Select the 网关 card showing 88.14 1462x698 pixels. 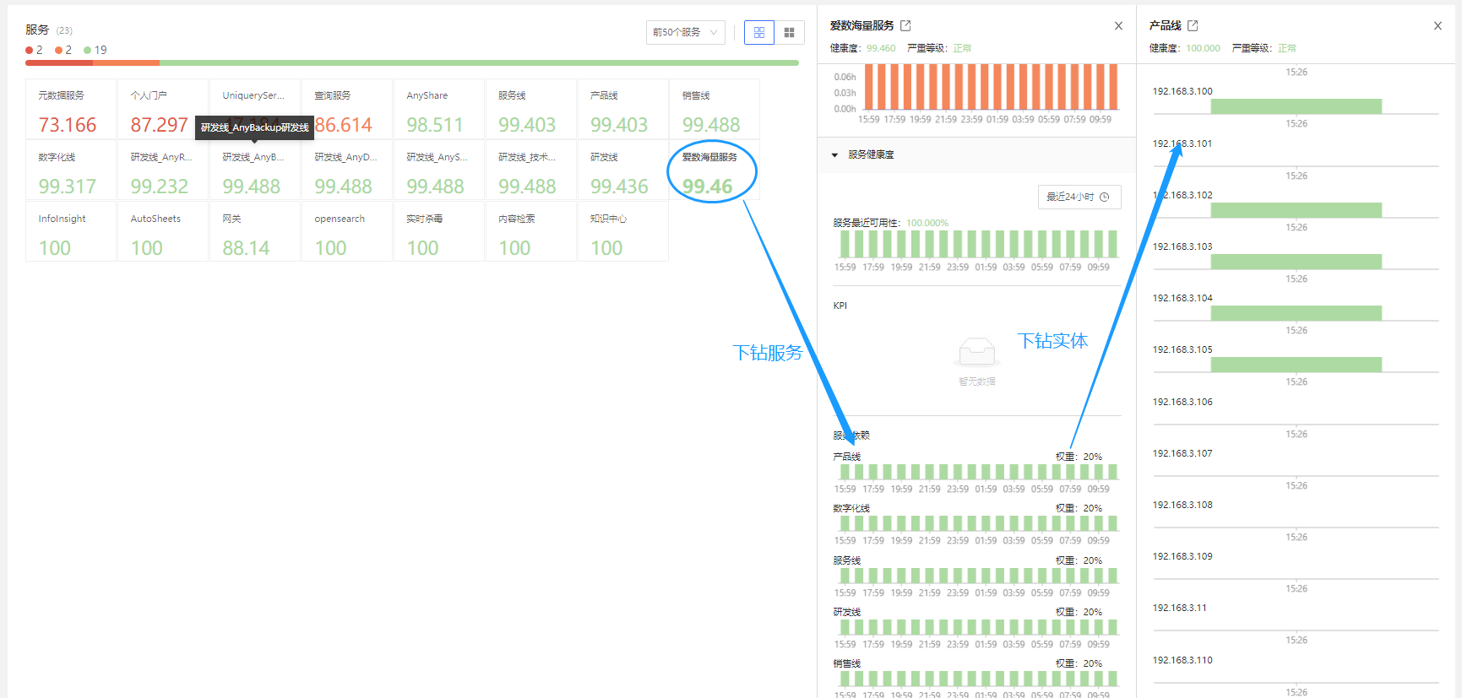click(x=255, y=232)
